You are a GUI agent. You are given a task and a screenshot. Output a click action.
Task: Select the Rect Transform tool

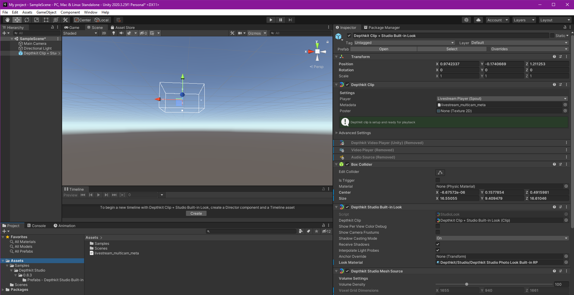46,20
